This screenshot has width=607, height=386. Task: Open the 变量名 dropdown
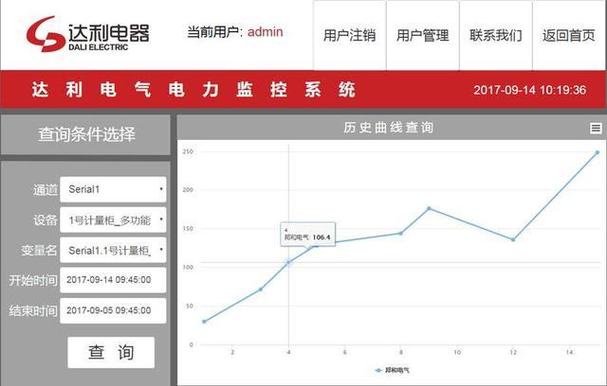[x=113, y=250]
